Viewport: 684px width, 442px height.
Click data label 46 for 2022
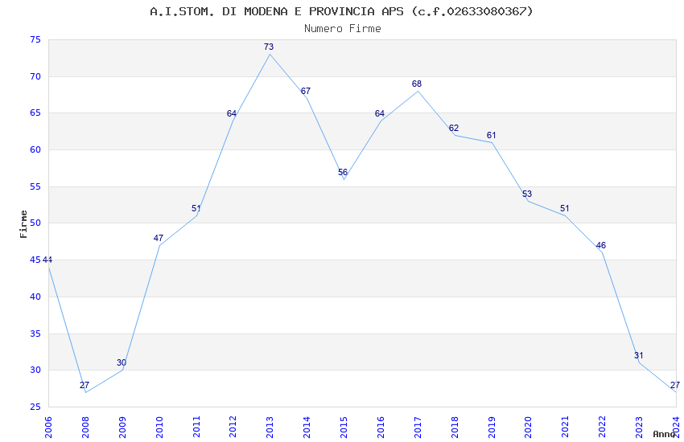(x=600, y=246)
